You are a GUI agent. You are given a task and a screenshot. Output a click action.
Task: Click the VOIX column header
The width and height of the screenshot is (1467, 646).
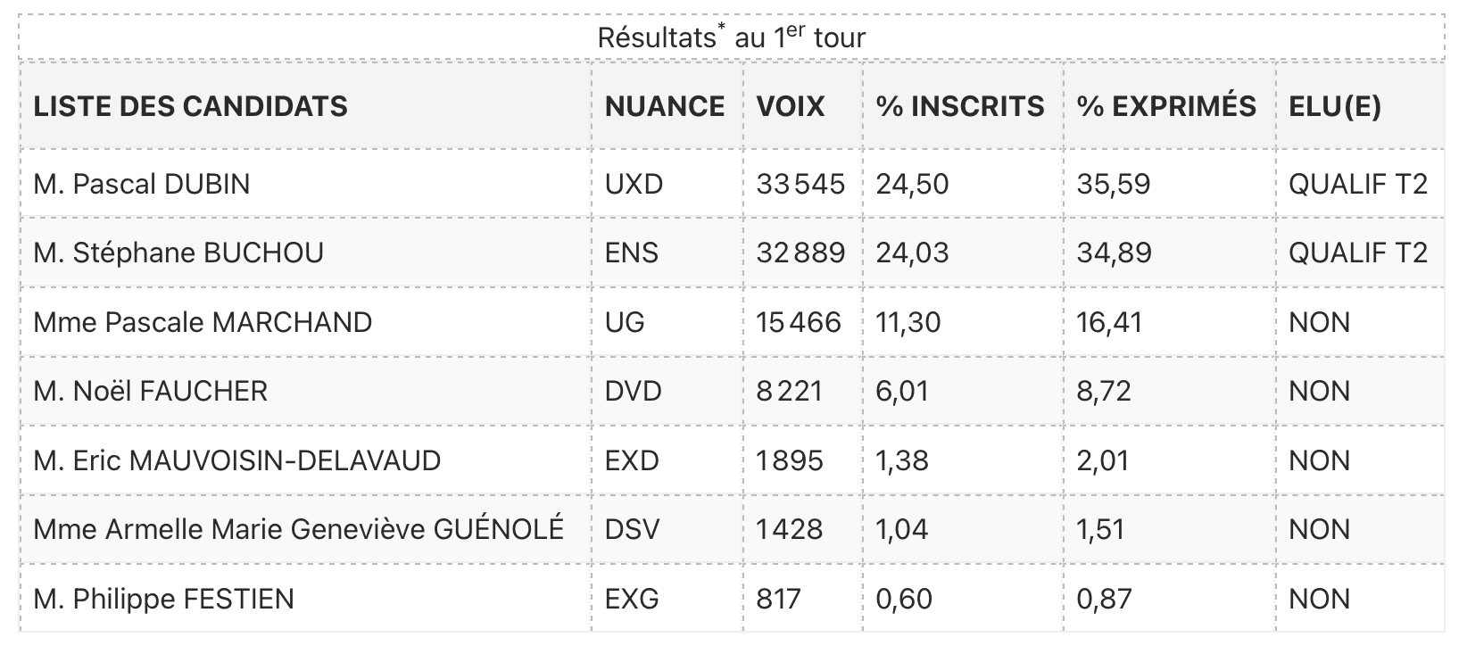(x=791, y=106)
